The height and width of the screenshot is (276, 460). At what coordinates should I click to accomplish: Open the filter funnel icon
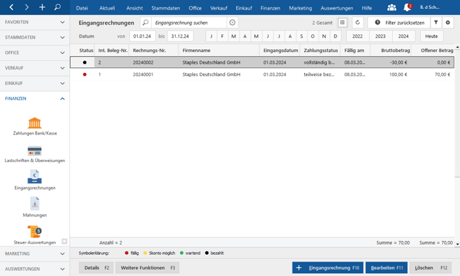coord(436,23)
